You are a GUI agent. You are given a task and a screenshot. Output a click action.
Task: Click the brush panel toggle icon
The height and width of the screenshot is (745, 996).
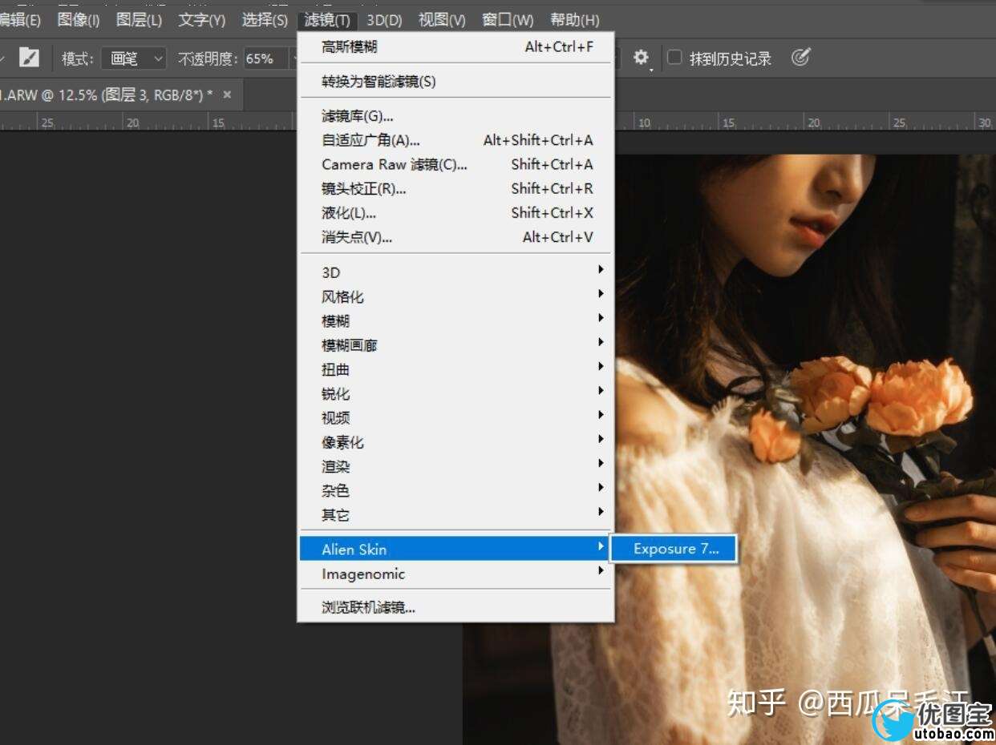coord(29,58)
